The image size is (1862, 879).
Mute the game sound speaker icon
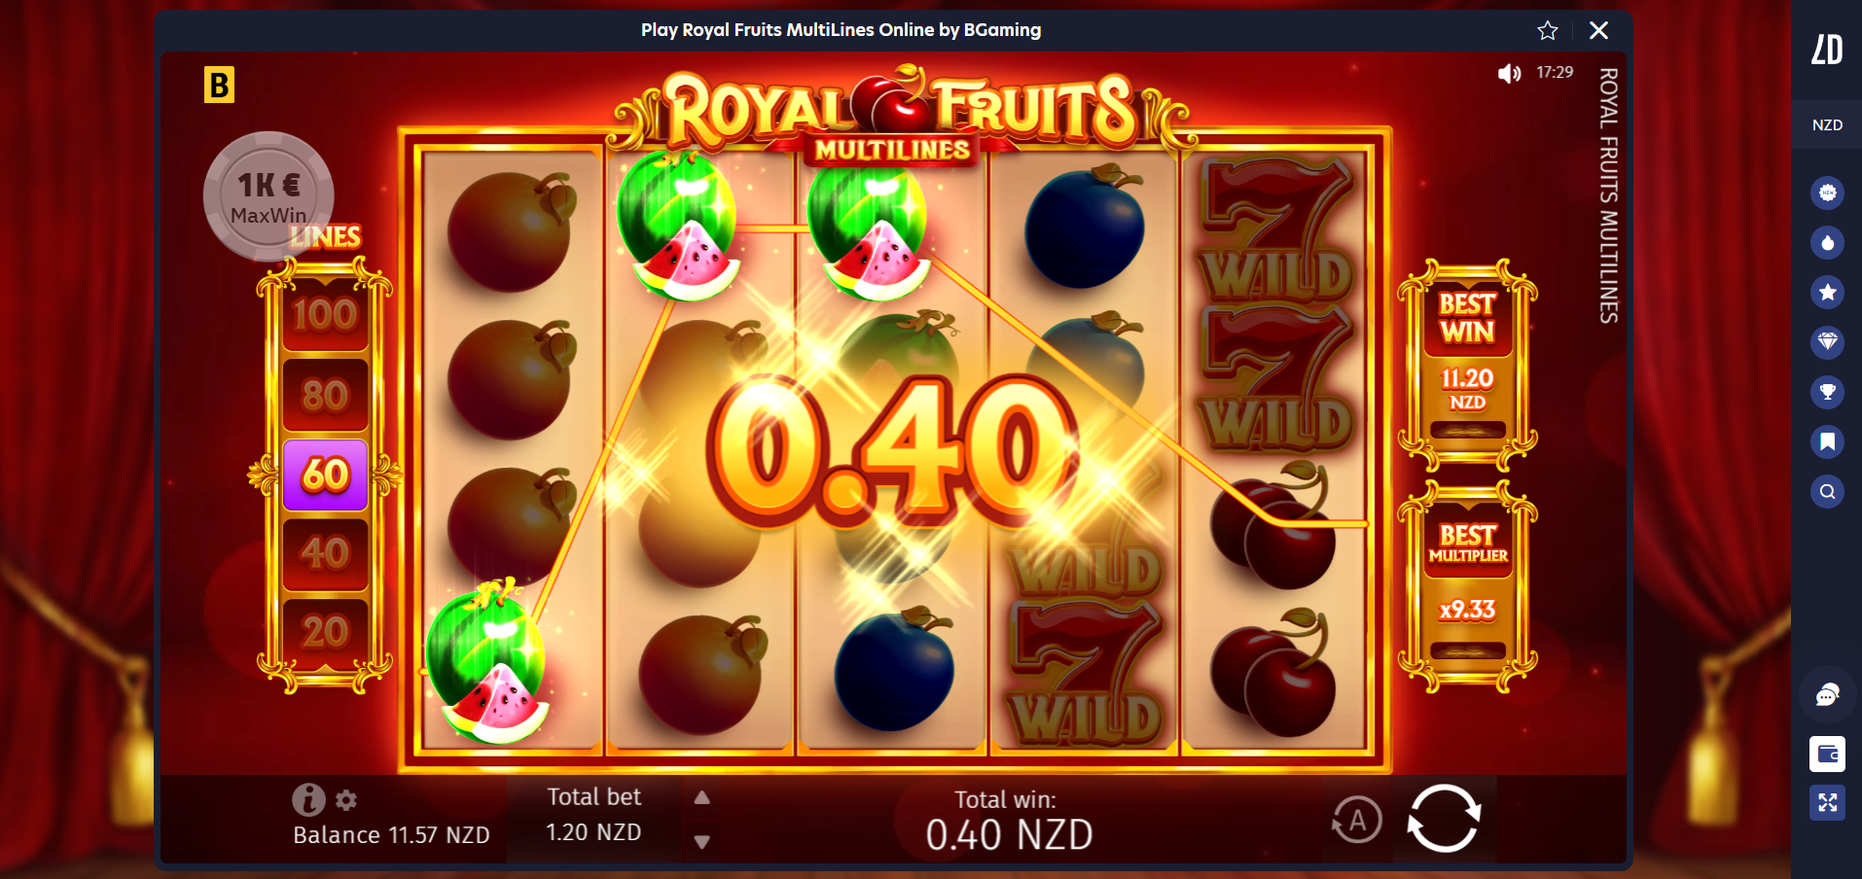coord(1509,73)
